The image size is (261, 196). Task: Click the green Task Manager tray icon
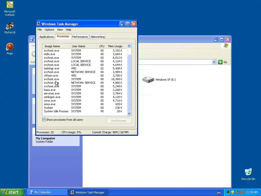(x=228, y=192)
